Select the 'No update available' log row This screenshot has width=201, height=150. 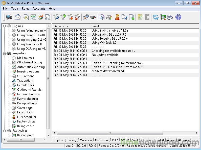[x=126, y=55]
